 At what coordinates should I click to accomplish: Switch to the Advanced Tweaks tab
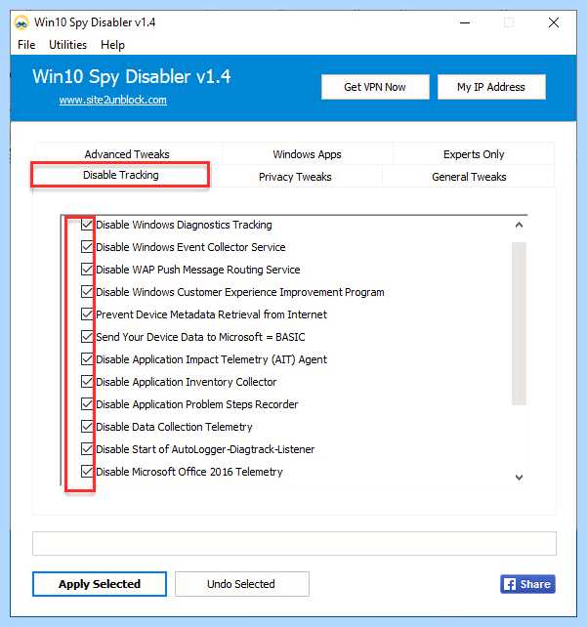[x=127, y=154]
